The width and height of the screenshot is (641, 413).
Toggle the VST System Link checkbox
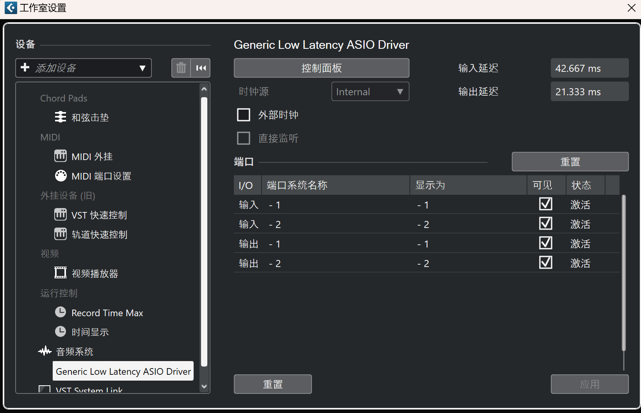tap(45, 389)
